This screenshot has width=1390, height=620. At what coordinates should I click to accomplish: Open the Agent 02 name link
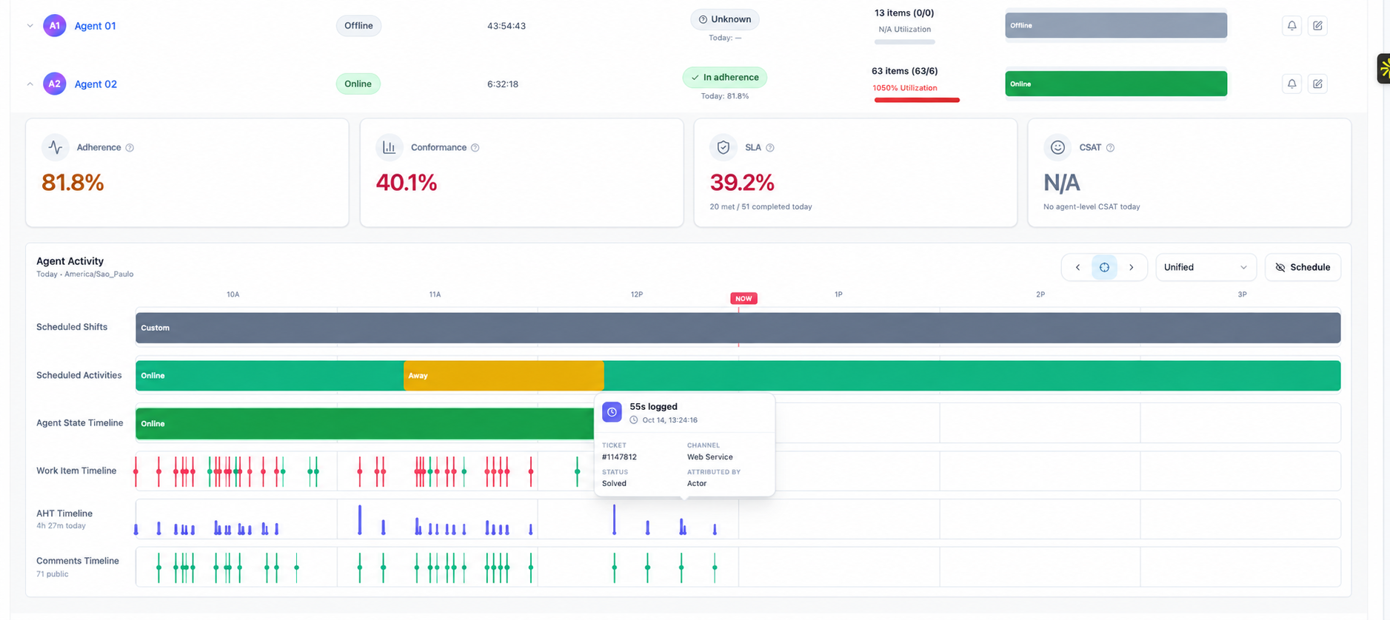click(96, 84)
